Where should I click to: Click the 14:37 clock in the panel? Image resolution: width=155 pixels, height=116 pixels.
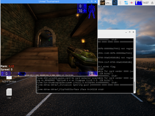tap(146, 3)
